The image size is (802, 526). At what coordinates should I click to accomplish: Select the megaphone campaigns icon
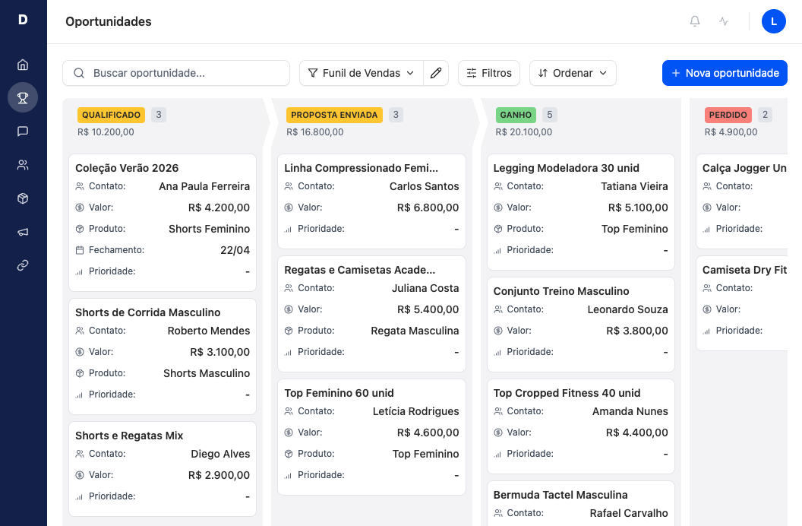point(23,232)
